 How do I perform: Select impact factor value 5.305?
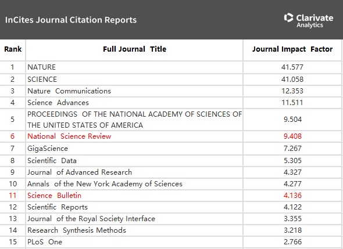292,161
